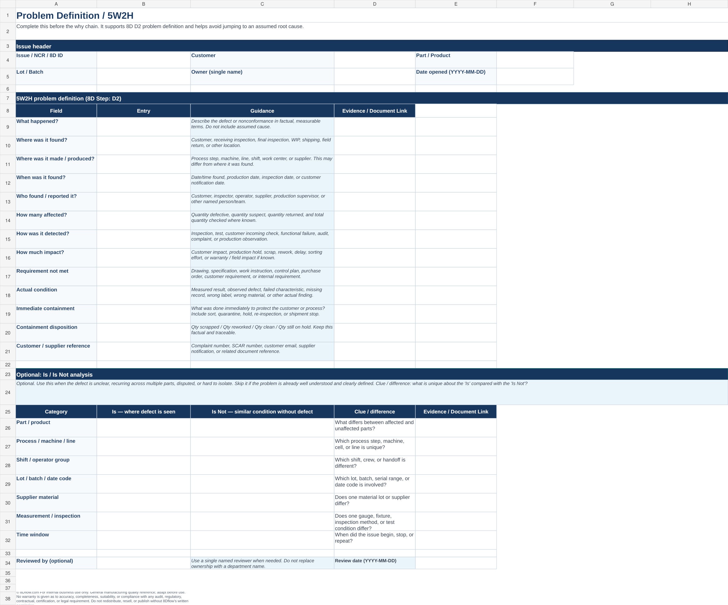Click Is Not cell for 'Lot / batch / date code'
Image resolution: width=728 pixels, height=605 pixels.
point(262,484)
